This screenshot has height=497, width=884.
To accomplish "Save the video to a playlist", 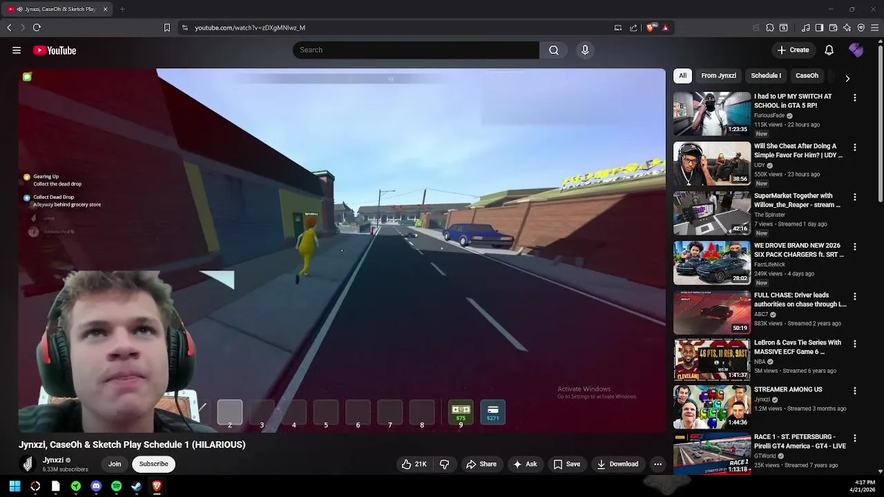I will click(x=566, y=465).
